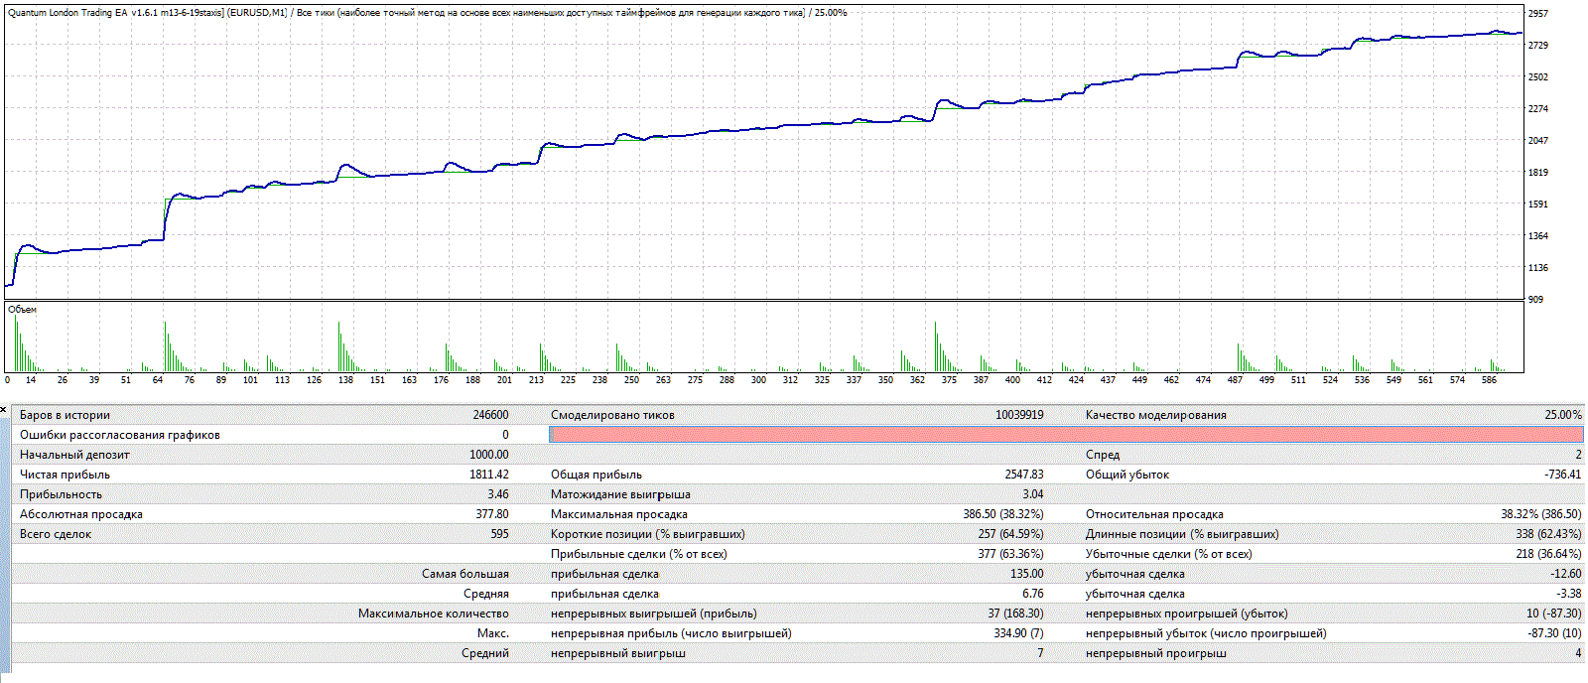Select the absolute drawdown value 377.80
Image resolution: width=1588 pixels, height=683 pixels.
pos(492,514)
